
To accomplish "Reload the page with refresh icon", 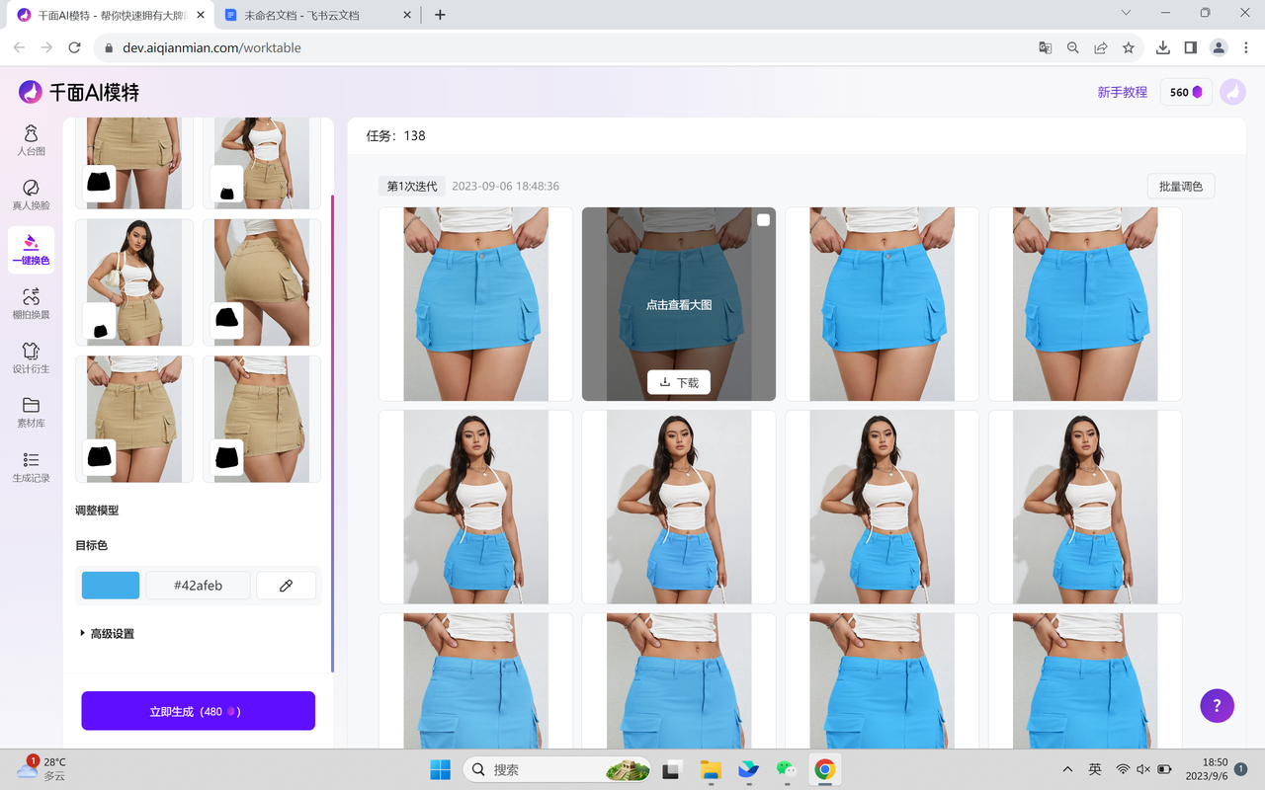I will click(74, 47).
